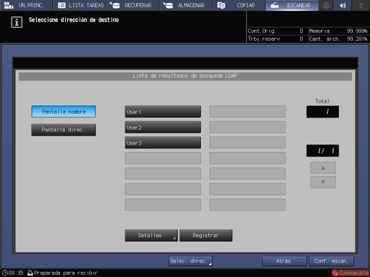Click the page down arrow
The height and width of the screenshot is (277, 370).
click(323, 182)
